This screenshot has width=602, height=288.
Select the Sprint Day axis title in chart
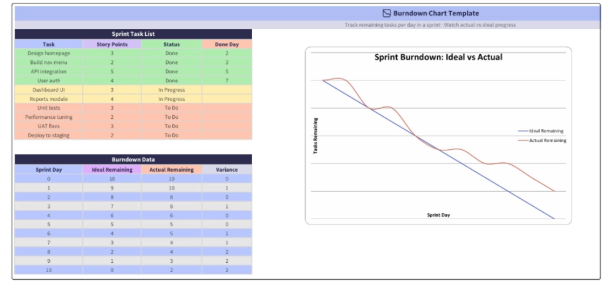coord(439,215)
